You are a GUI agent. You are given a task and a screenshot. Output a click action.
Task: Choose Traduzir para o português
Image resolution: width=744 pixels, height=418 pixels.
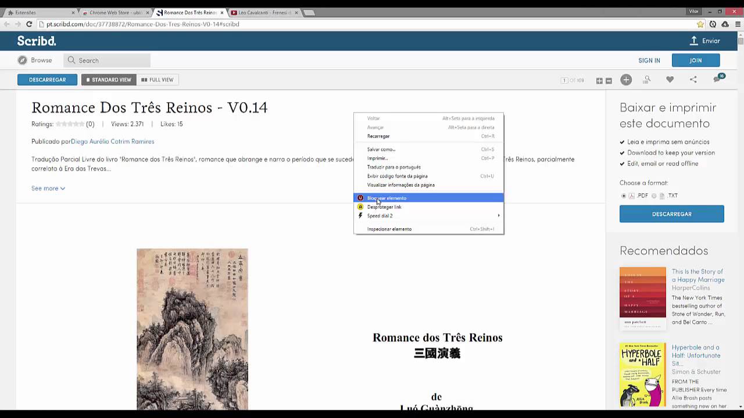tap(428, 167)
